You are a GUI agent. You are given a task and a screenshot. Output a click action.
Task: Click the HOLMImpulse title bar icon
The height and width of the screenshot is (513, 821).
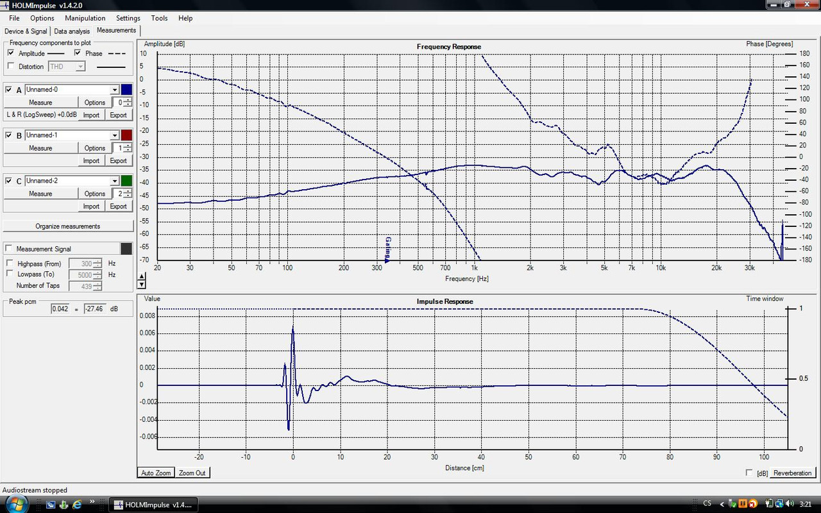[6, 6]
